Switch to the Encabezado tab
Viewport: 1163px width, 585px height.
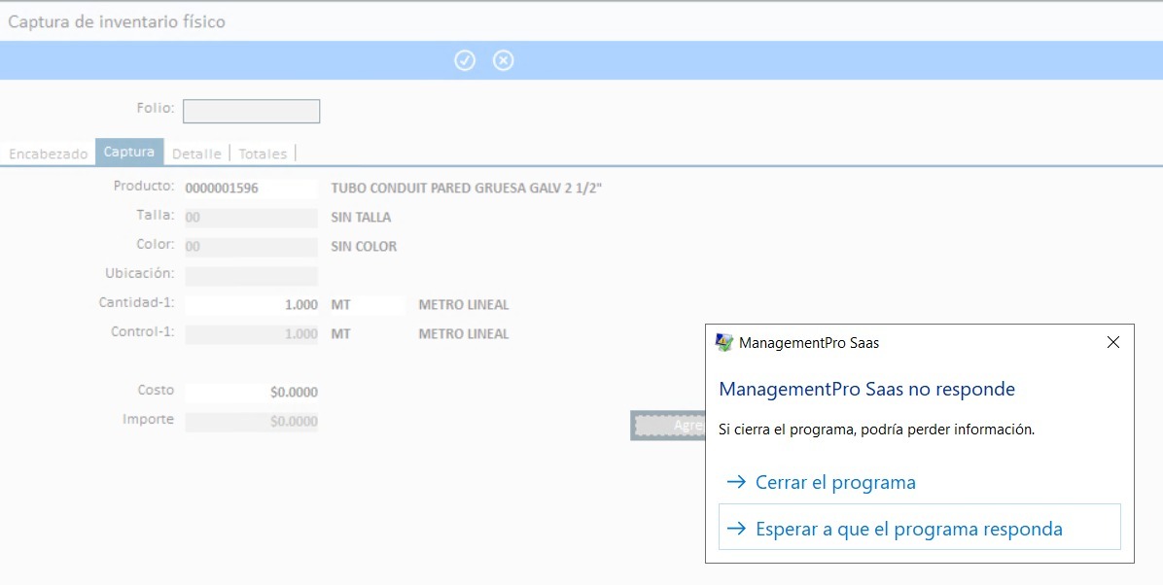coord(48,154)
